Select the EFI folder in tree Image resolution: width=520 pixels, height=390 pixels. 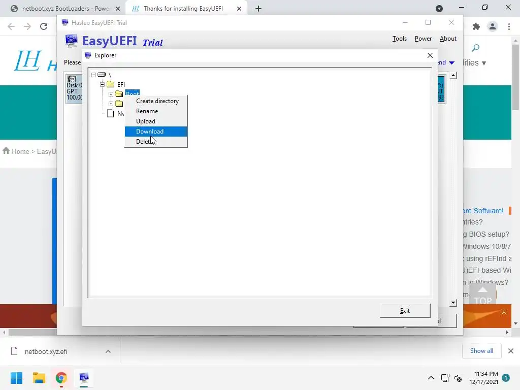tap(121, 85)
